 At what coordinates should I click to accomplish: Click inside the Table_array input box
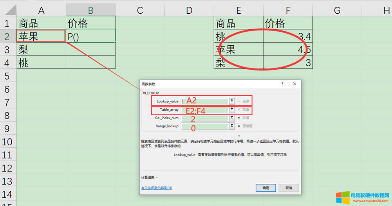(x=204, y=110)
